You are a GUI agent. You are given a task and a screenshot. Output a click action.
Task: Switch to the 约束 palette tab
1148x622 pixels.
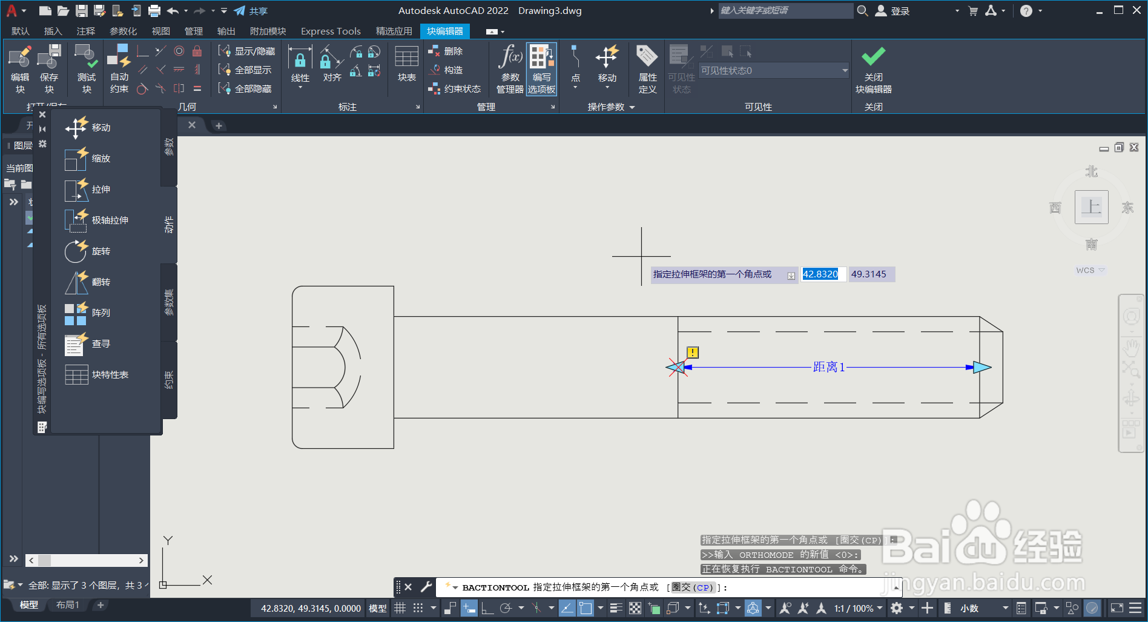pos(169,380)
